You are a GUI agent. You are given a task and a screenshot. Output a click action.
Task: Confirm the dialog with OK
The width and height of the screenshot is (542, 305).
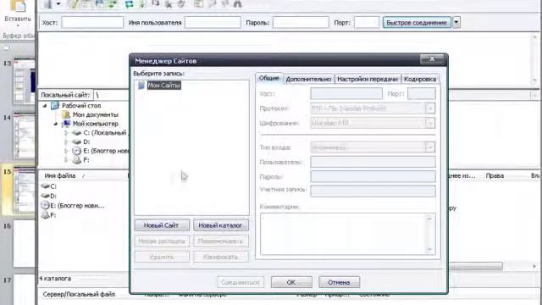(291, 282)
